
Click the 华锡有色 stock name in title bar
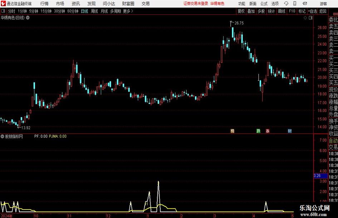217,4
